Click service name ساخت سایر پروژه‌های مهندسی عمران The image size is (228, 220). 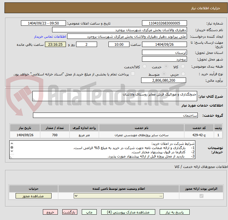[141, 135]
